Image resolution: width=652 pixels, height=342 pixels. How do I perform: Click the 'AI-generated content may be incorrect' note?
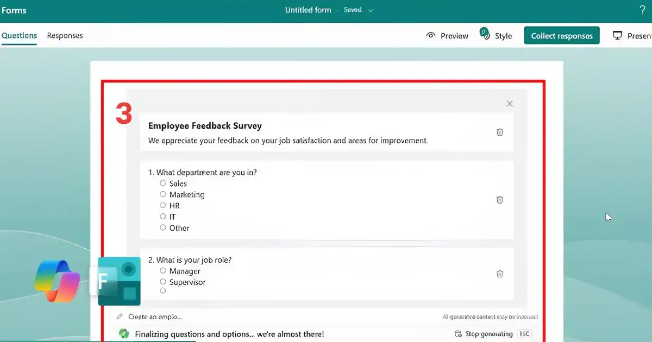491,317
